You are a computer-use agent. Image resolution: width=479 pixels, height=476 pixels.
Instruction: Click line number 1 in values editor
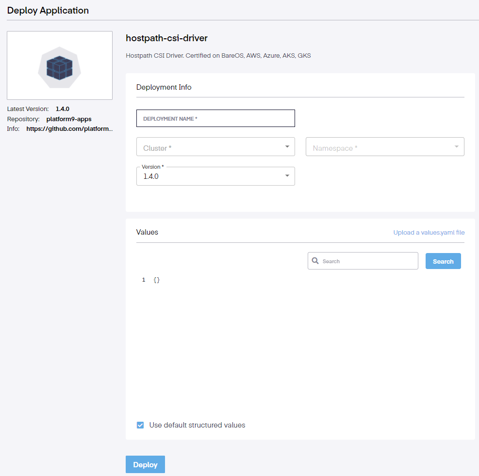tap(144, 280)
